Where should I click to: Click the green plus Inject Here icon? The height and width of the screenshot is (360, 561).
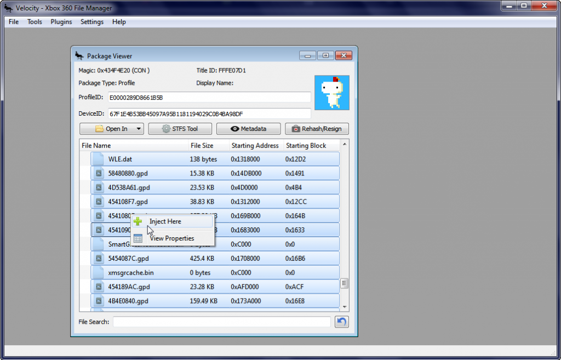[x=138, y=221]
